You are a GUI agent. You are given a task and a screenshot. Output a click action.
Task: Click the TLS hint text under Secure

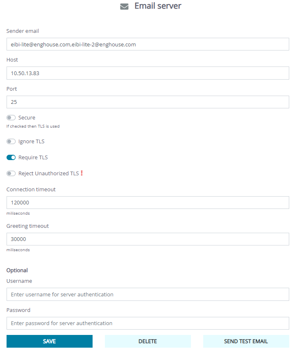(x=33, y=126)
